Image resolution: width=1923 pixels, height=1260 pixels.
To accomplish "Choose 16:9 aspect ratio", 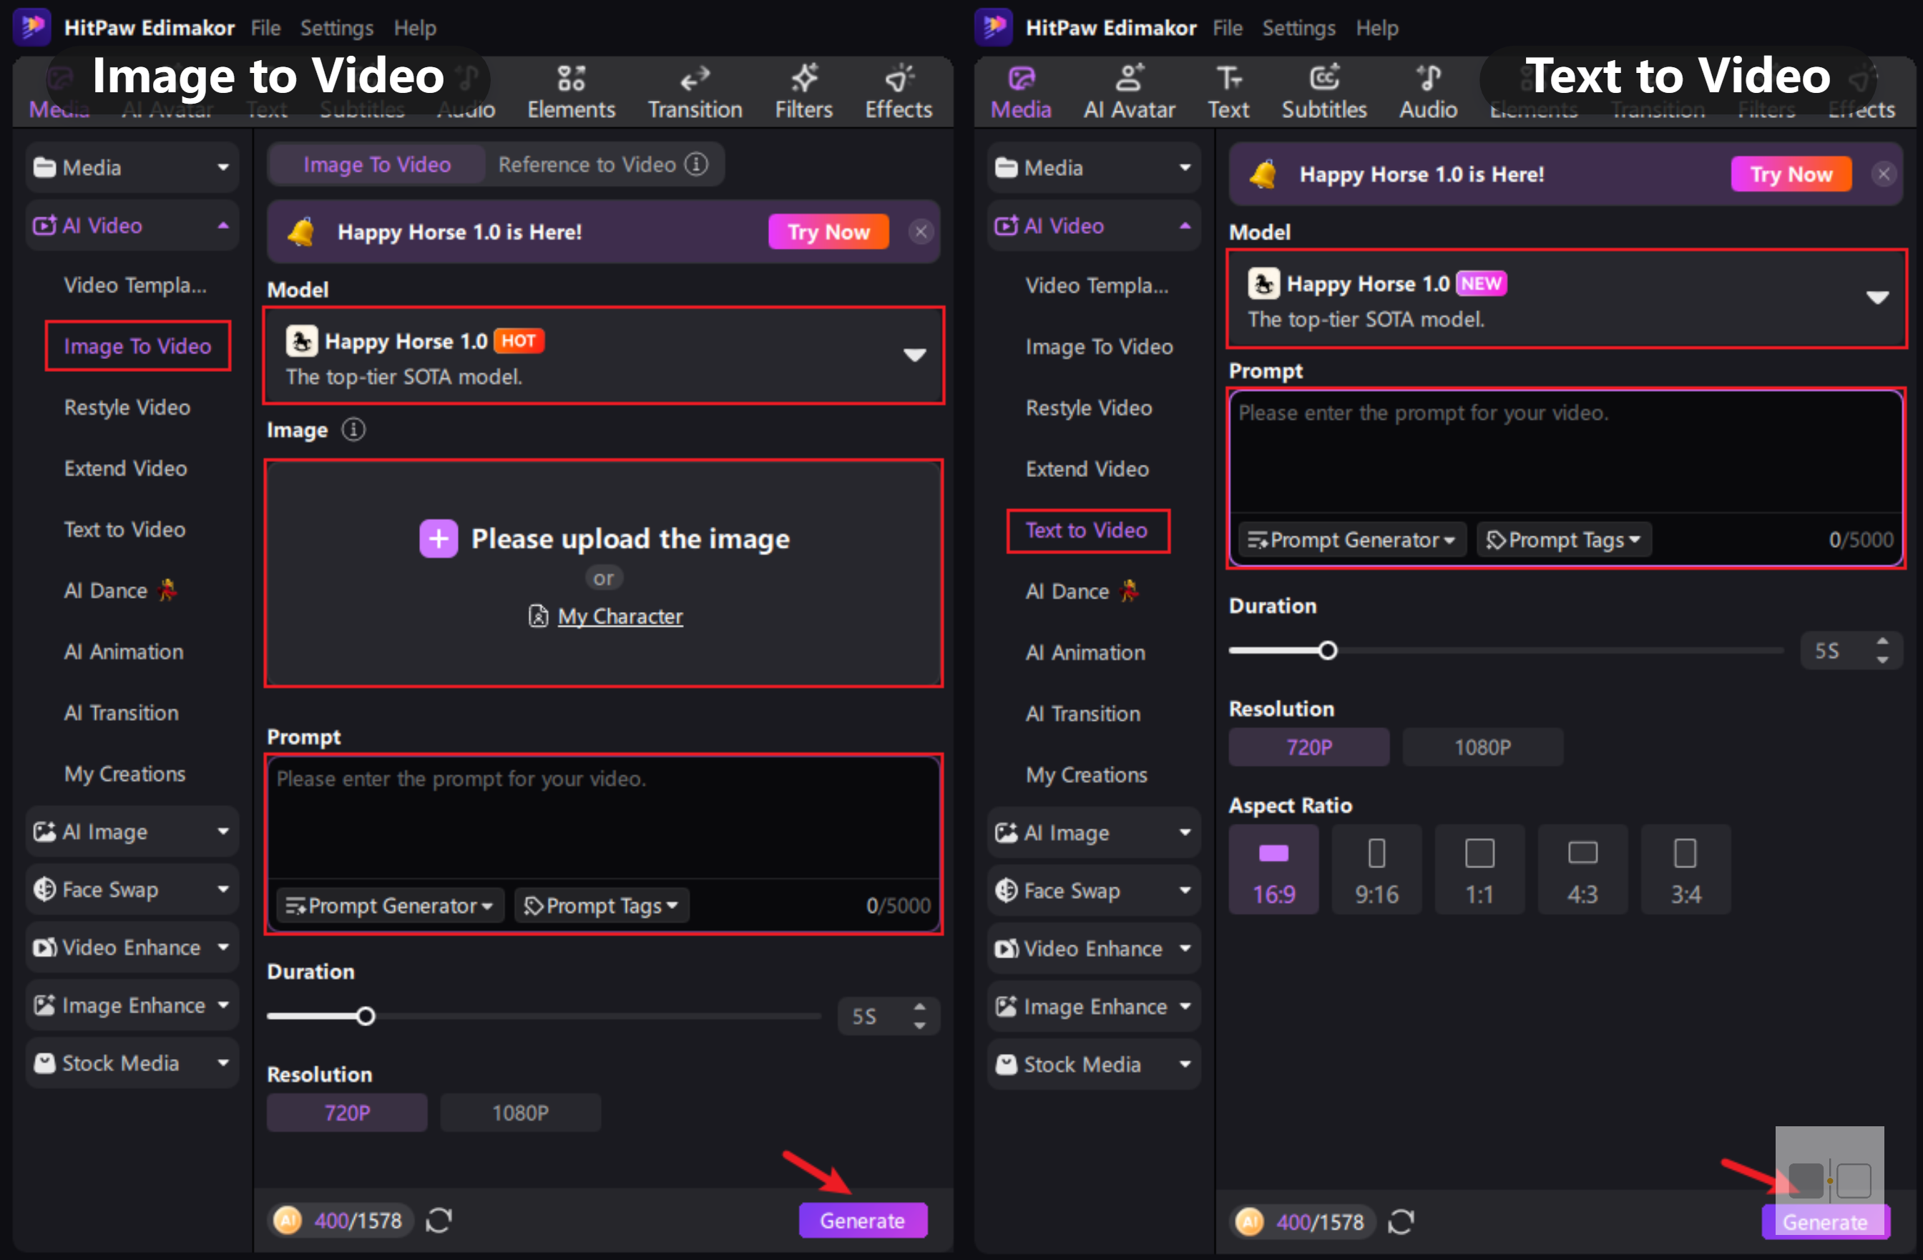I will [1273, 869].
